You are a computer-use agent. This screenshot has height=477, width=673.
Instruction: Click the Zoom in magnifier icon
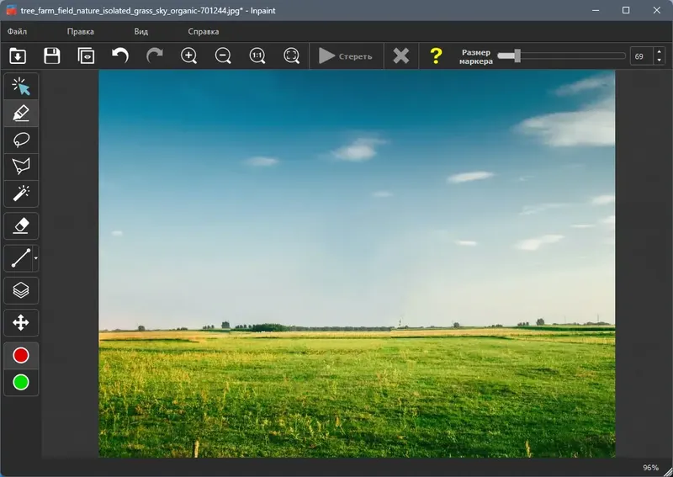point(189,56)
